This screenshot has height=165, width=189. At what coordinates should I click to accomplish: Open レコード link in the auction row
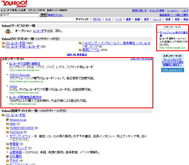click(39, 31)
